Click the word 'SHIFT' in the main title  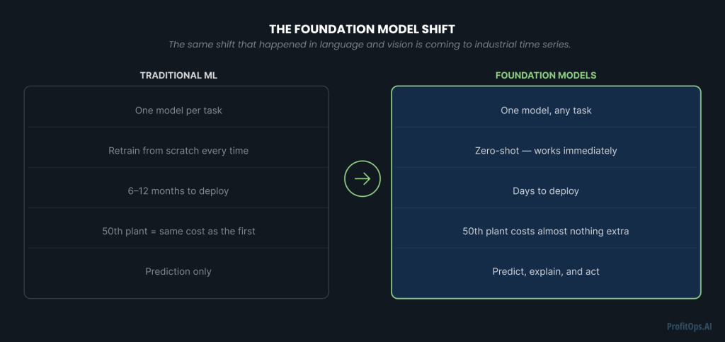[439, 29]
